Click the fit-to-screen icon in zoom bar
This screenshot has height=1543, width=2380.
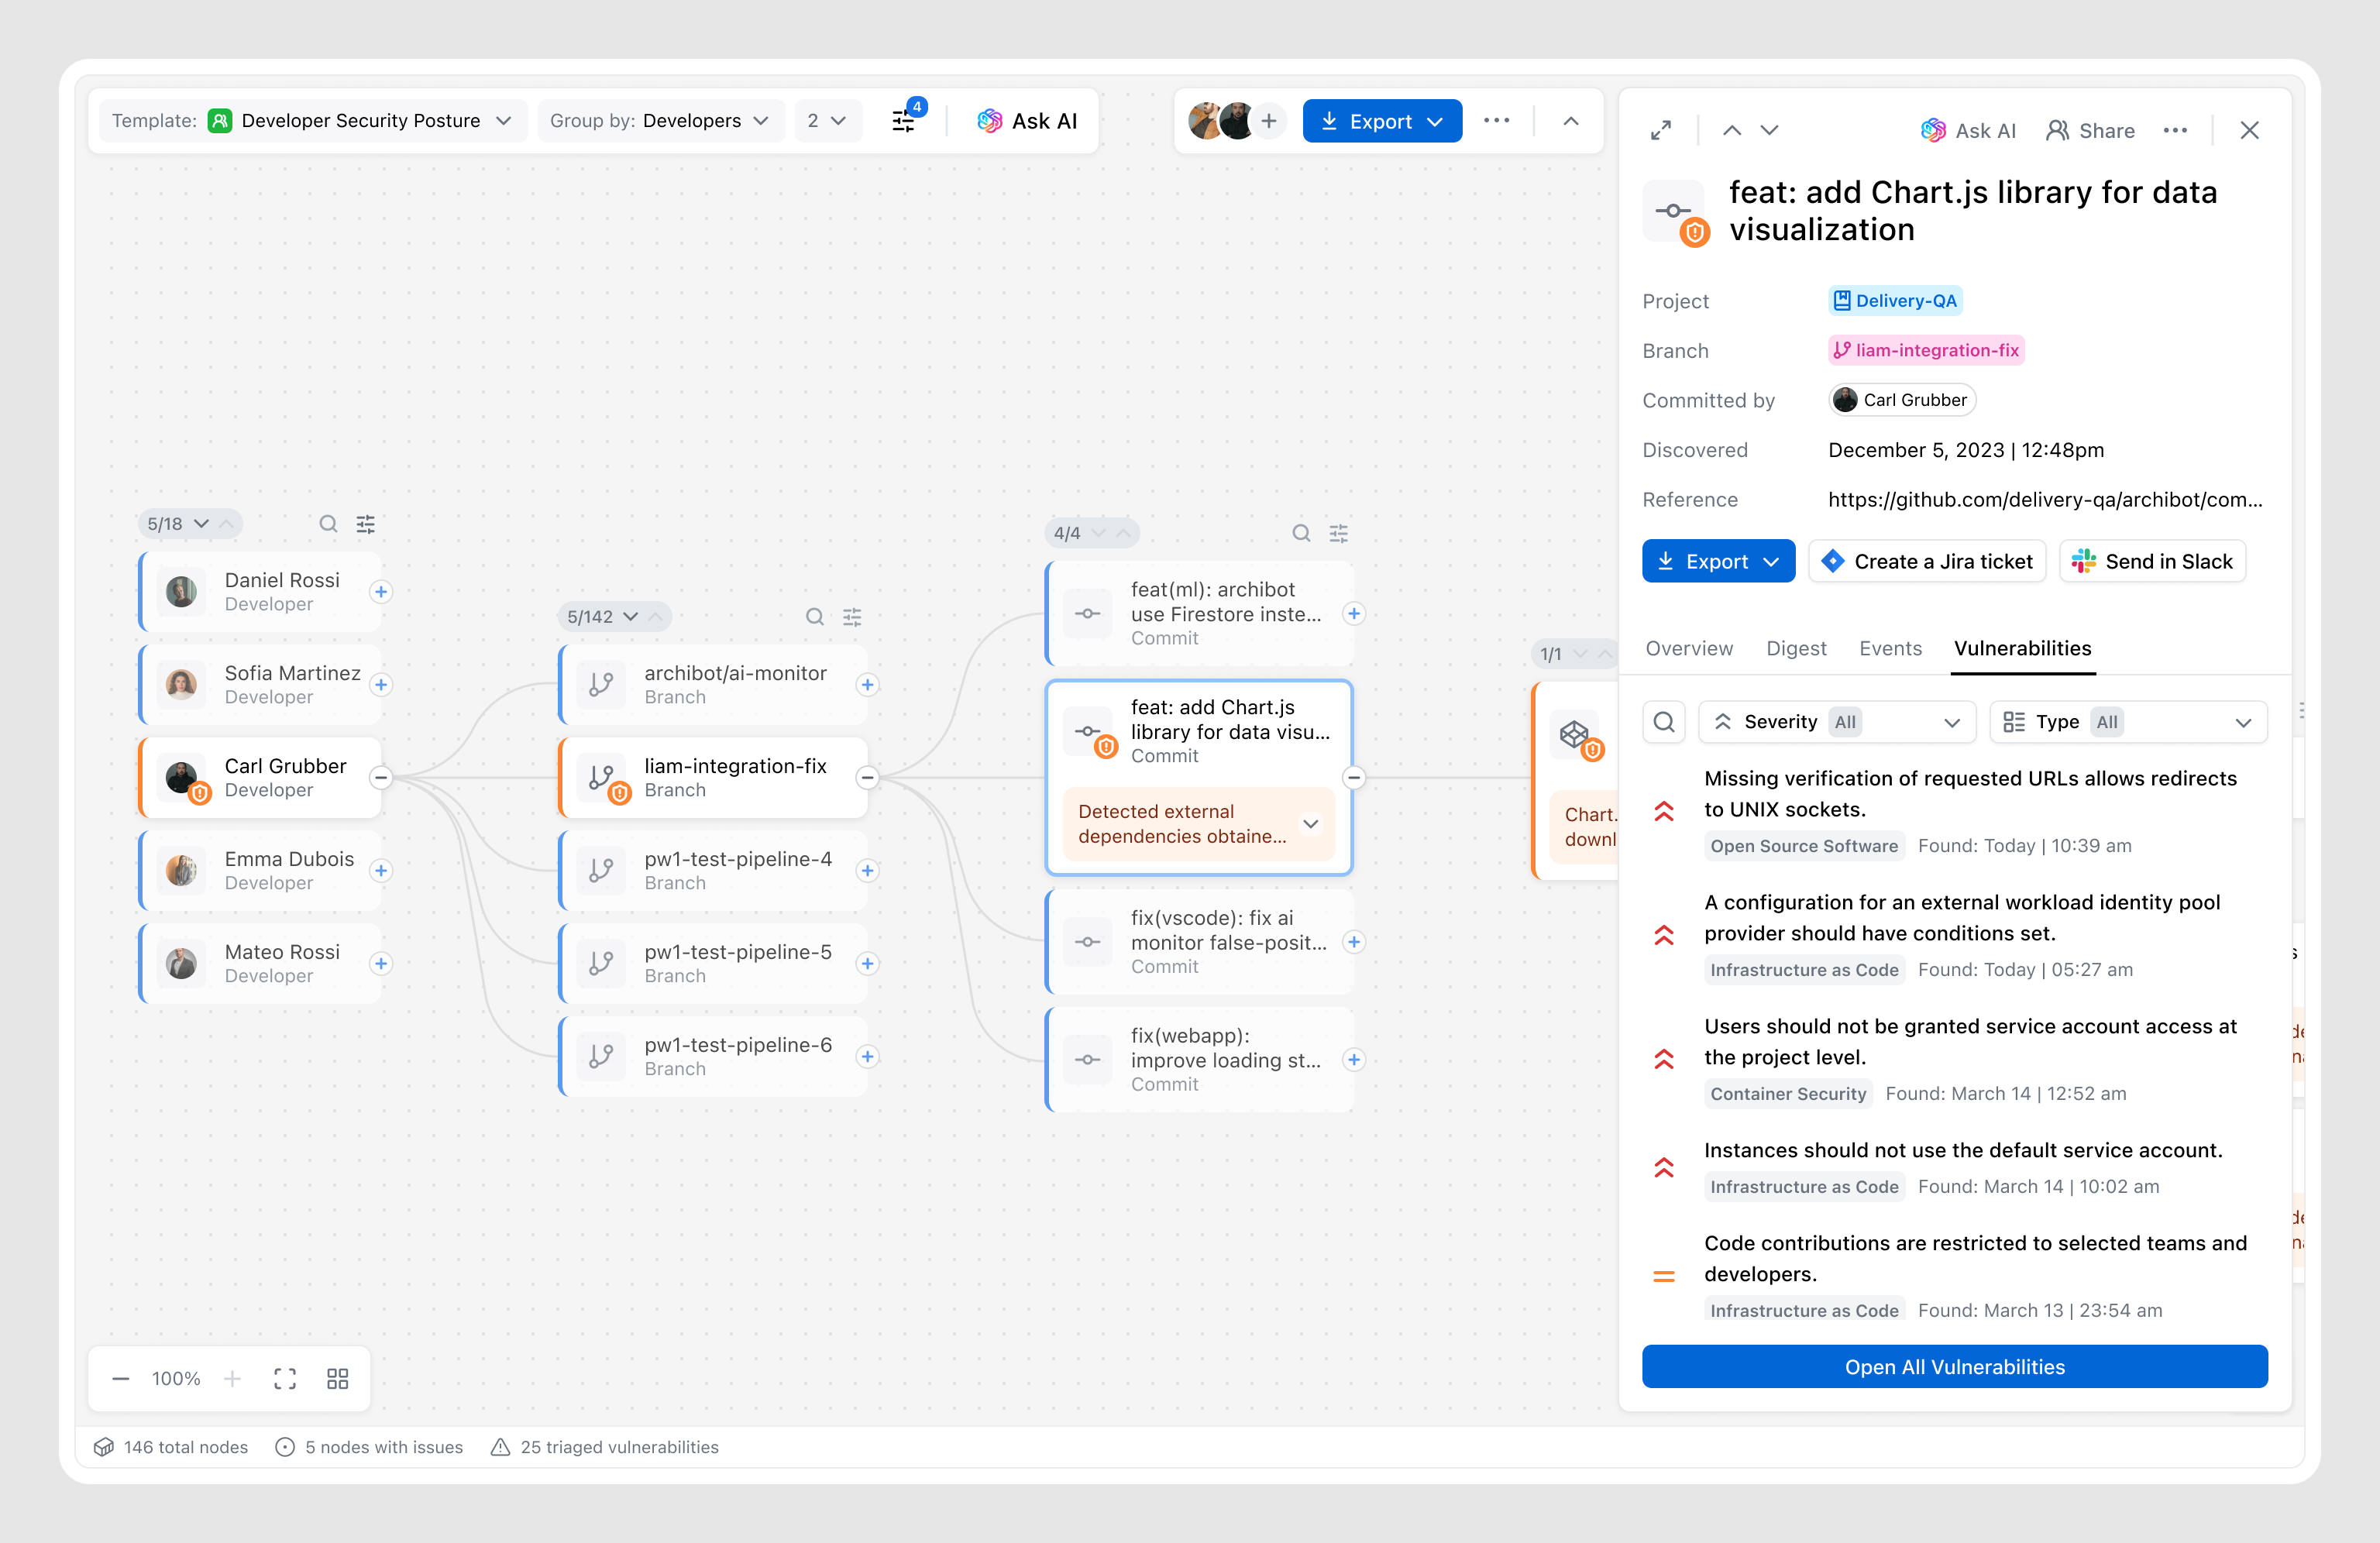tap(285, 1379)
